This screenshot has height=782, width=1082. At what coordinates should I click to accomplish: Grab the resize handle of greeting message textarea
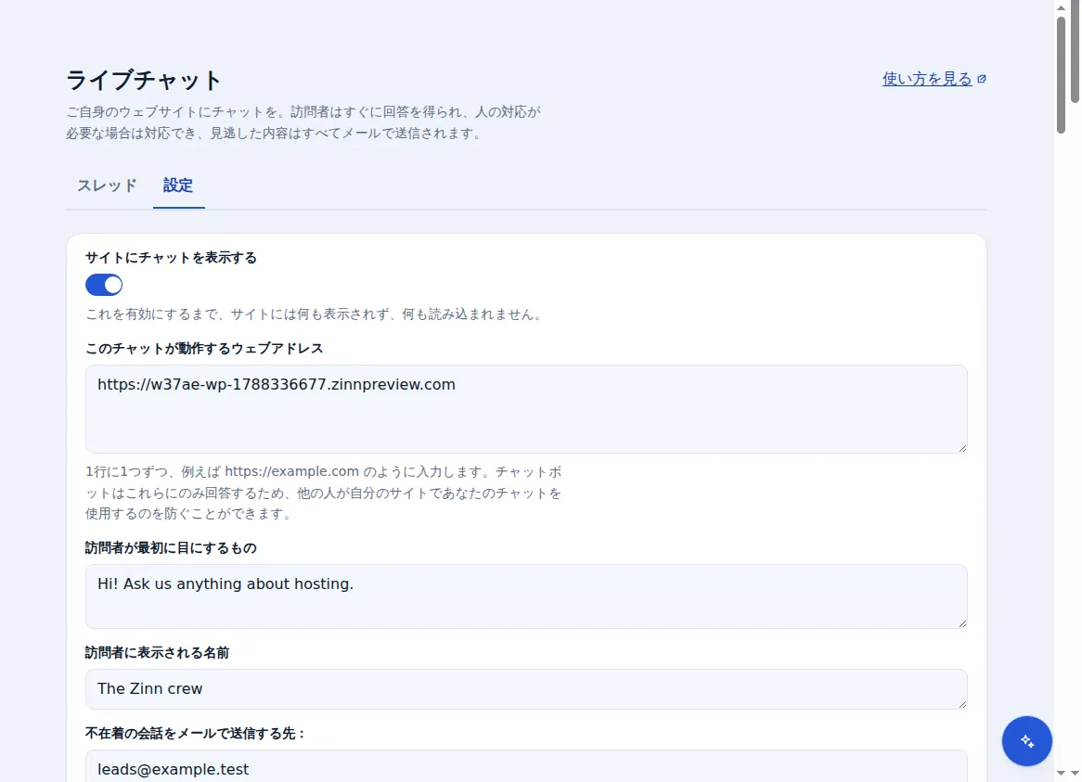[962, 622]
